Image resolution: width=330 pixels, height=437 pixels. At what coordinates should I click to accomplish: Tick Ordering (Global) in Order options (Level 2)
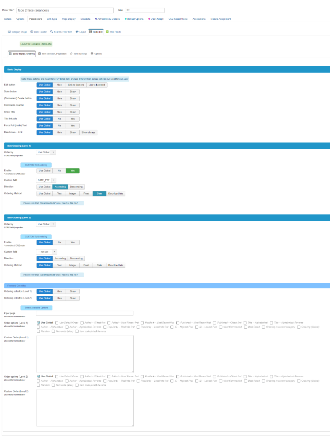[x=298, y=381]
